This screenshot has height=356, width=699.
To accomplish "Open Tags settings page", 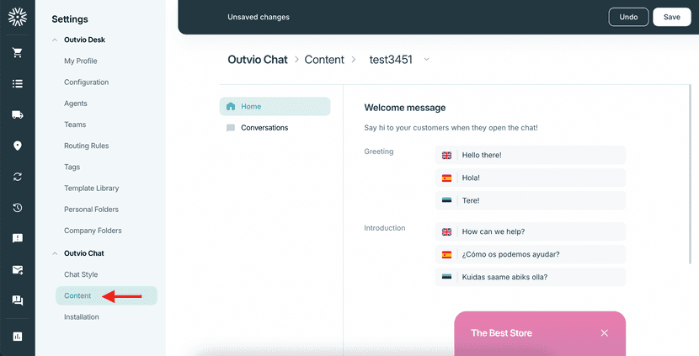I will pos(72,167).
